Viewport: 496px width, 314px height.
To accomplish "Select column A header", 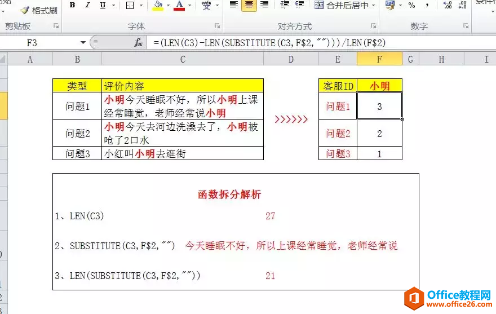I will click(30, 59).
